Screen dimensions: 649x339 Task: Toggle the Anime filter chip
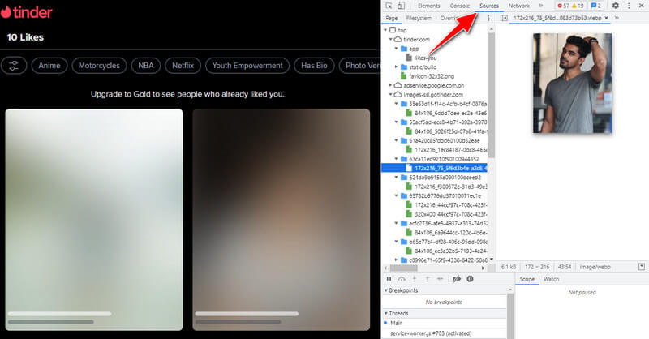pos(48,66)
